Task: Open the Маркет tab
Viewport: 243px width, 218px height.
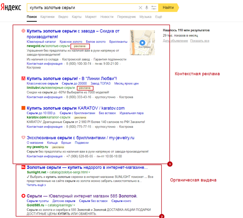Action: (91, 17)
